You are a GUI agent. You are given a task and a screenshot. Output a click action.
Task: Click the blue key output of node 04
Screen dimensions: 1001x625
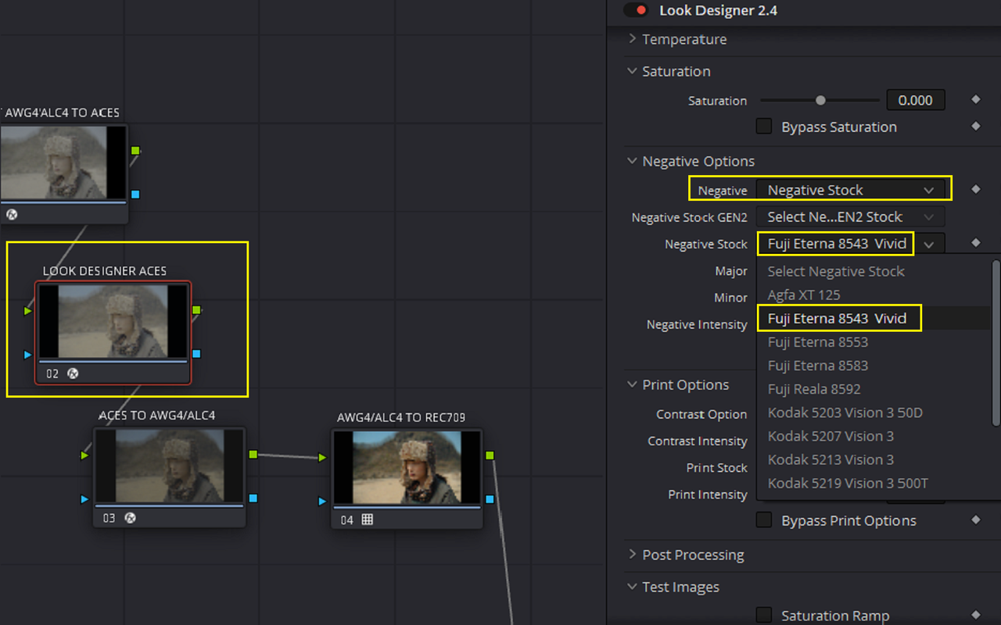[490, 499]
